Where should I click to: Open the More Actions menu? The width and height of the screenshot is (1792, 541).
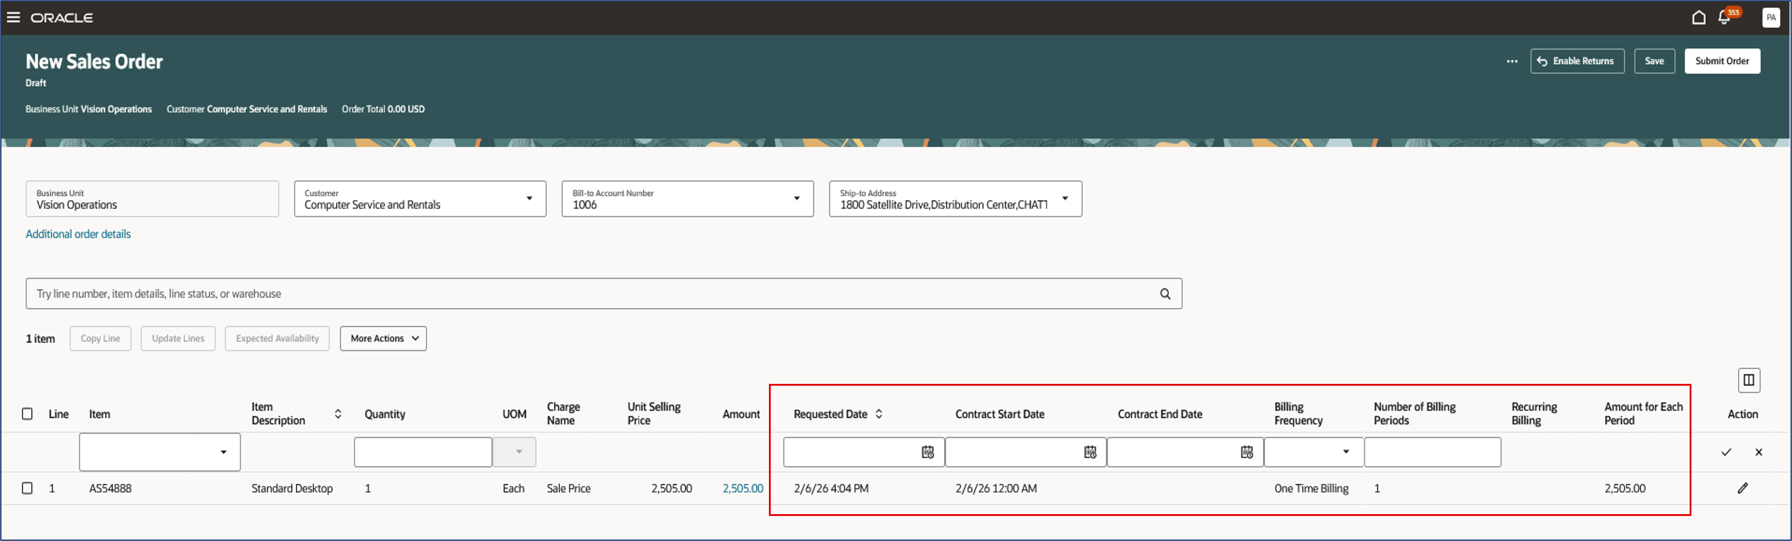tap(383, 339)
